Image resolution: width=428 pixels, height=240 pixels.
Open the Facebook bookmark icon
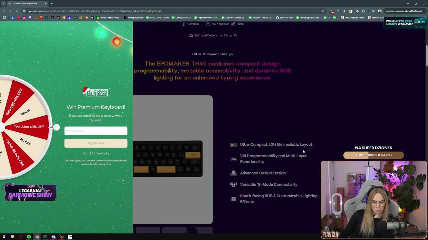[13, 18]
